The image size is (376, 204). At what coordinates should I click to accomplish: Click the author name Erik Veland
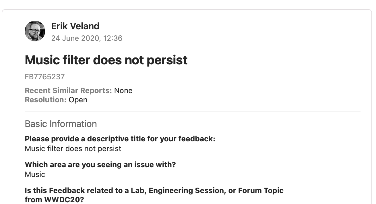75,26
